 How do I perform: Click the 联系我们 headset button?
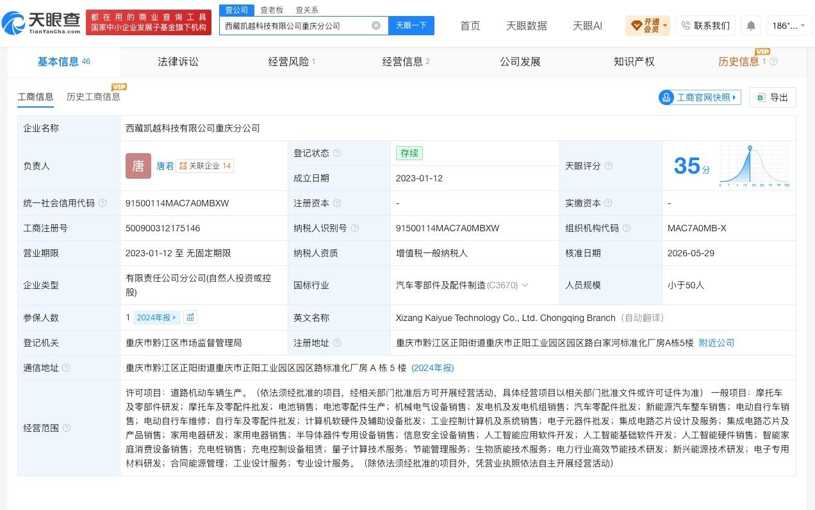[x=705, y=26]
